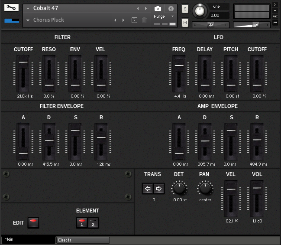Image resolution: width=281 pixels, height=245 pixels.
Task: Click the header output volume slider
Action: point(252,25)
